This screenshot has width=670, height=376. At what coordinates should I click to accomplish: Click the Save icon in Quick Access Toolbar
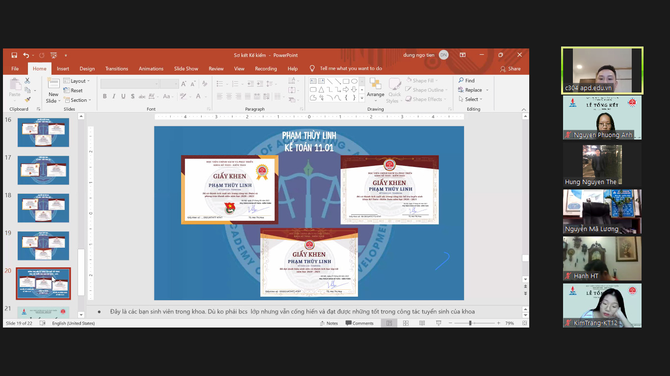(x=14, y=55)
